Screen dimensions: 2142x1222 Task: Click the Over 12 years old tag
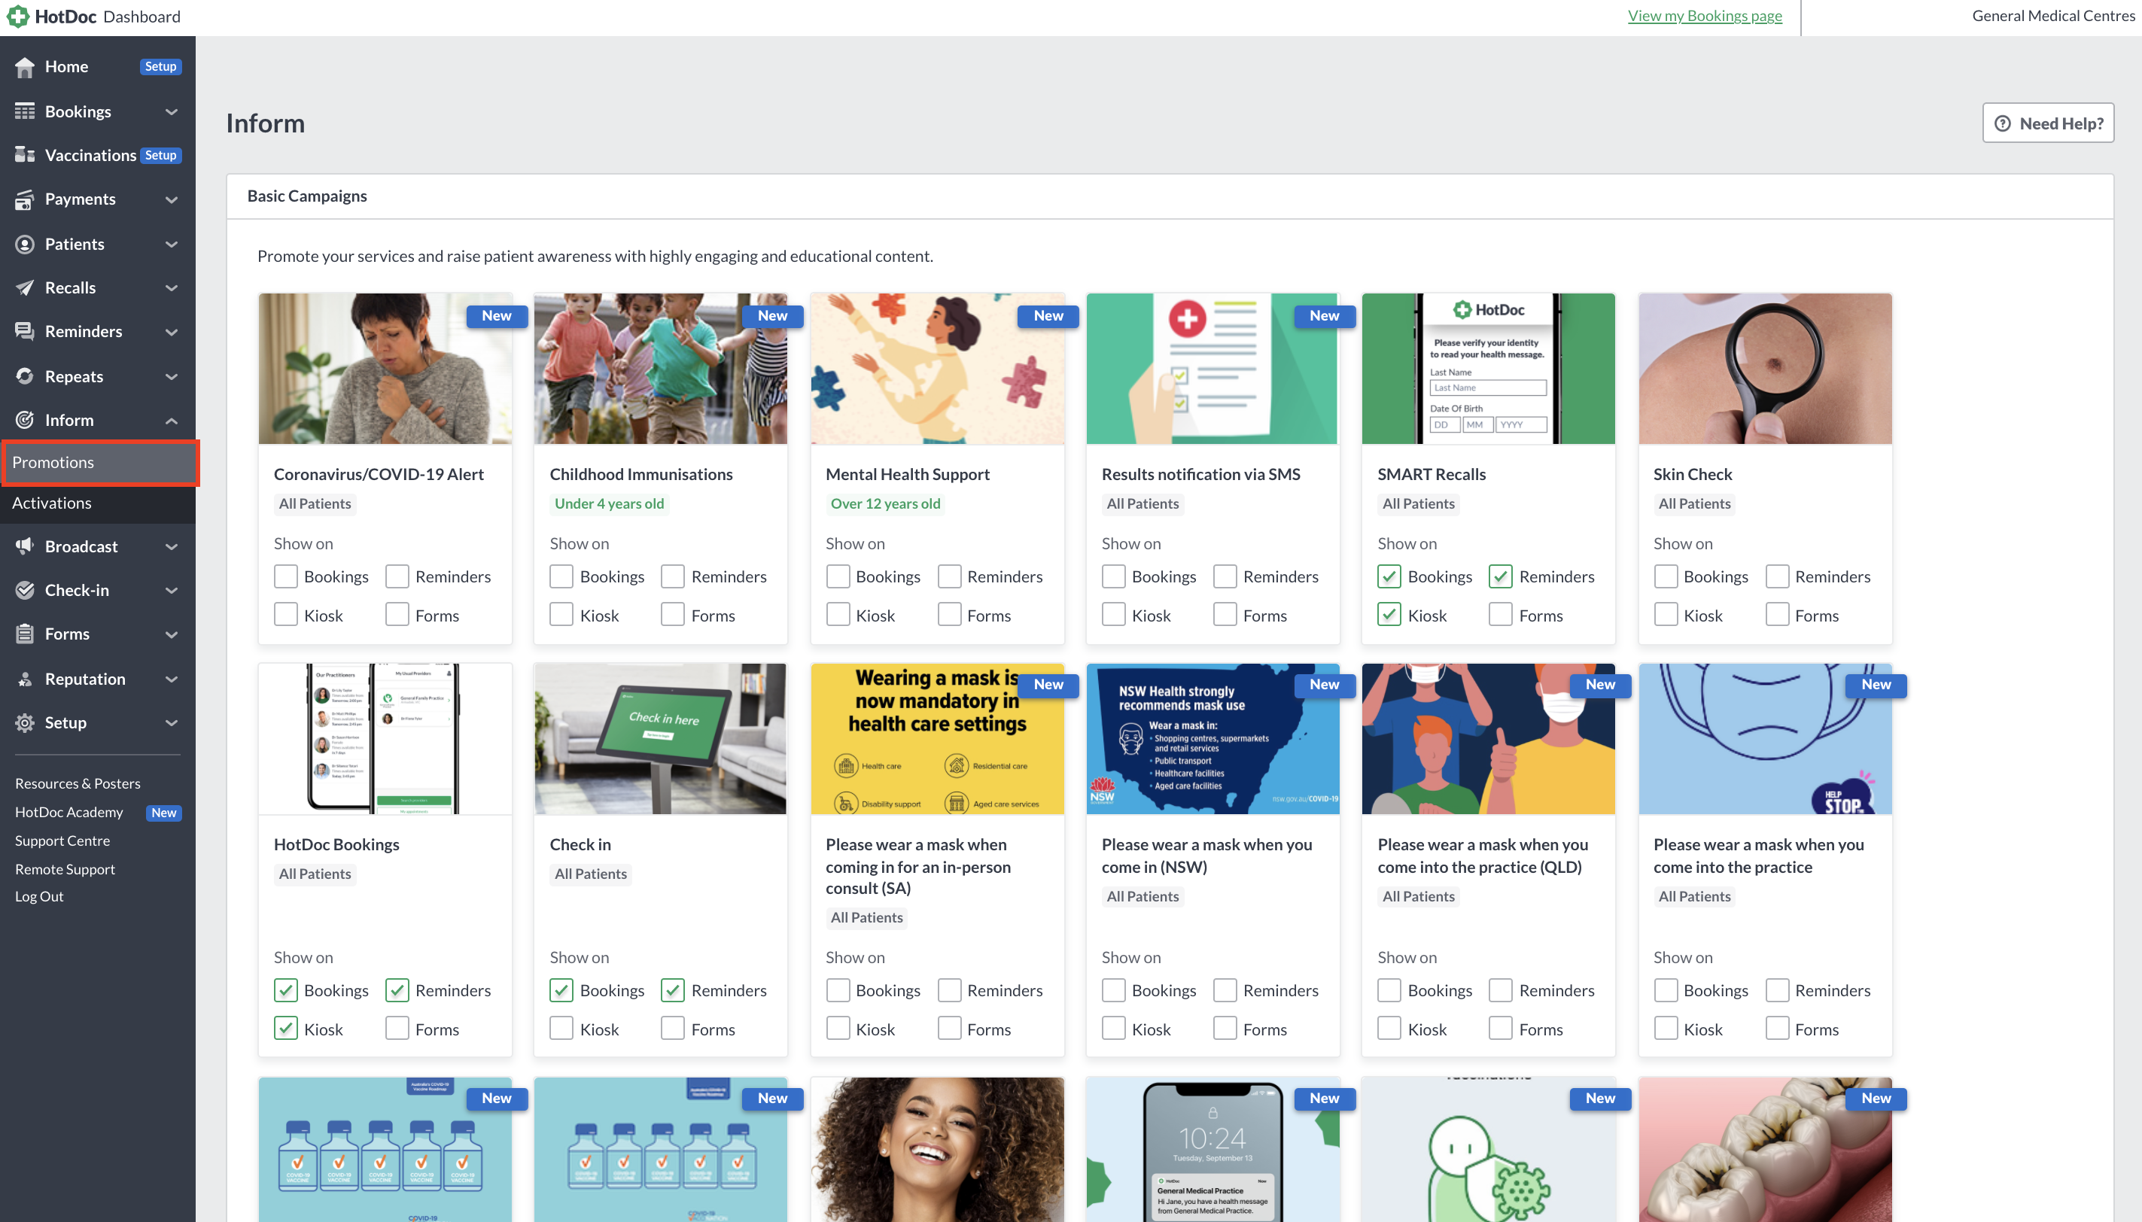[886, 503]
